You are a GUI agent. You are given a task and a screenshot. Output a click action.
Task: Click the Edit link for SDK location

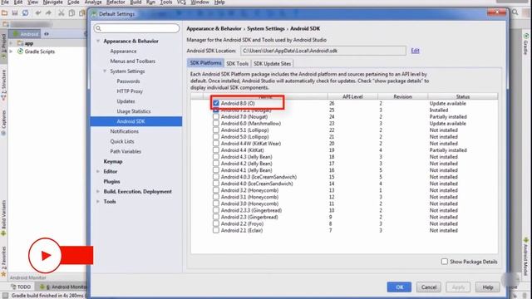tap(415, 51)
